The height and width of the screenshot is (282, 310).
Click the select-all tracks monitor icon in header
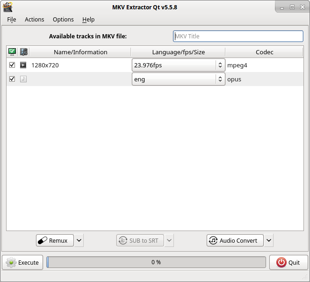12,52
